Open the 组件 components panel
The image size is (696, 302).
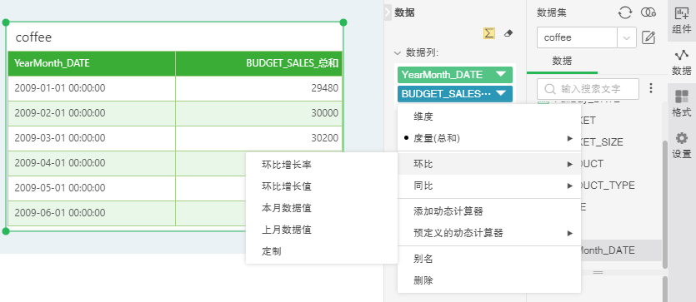682,20
